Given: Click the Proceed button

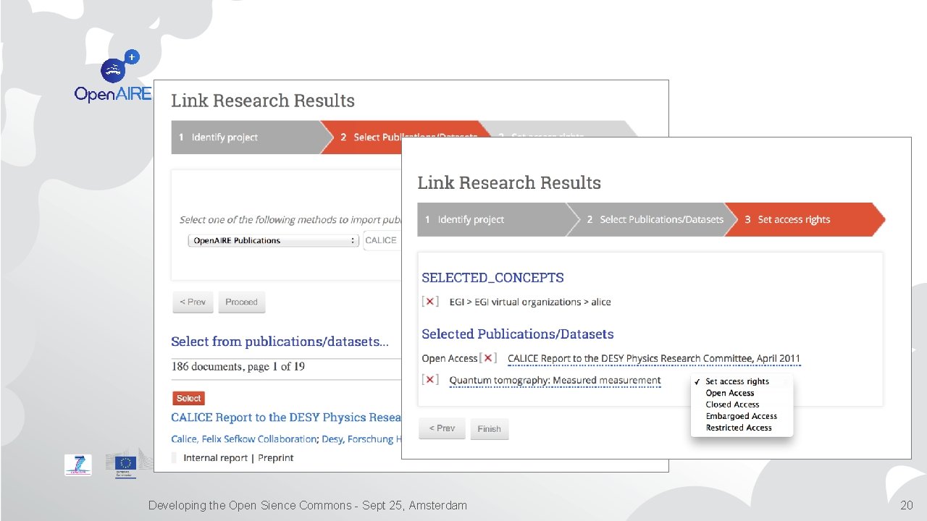Looking at the screenshot, I should (241, 302).
